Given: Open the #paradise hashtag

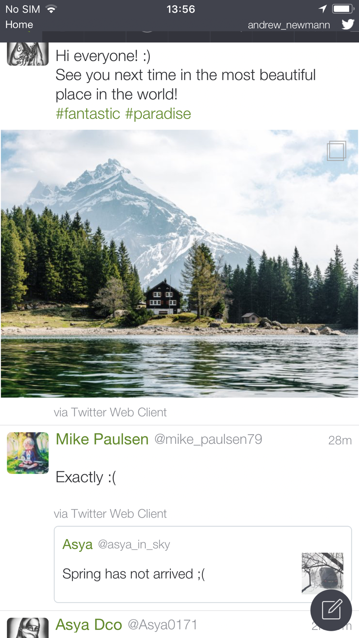Looking at the screenshot, I should point(158,114).
